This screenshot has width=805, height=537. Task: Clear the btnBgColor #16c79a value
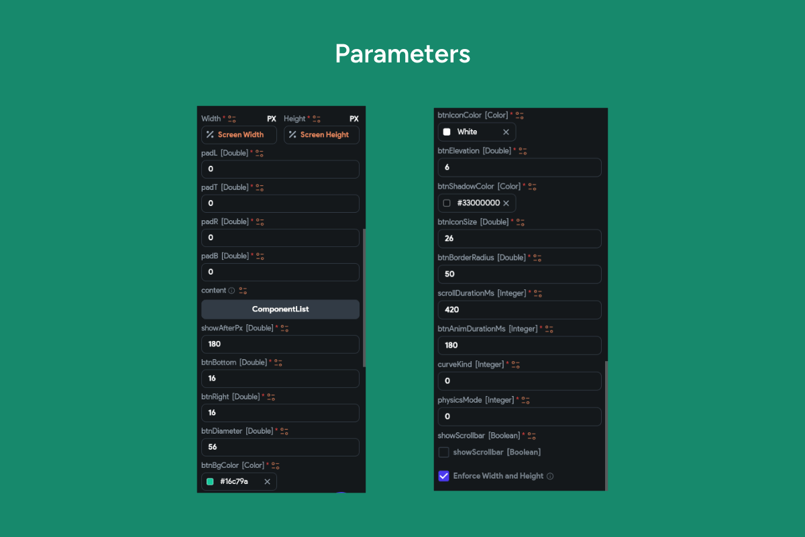(267, 481)
